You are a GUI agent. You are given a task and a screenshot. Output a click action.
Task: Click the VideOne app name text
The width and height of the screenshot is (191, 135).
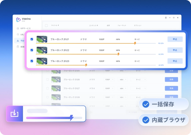[x=26, y=19]
